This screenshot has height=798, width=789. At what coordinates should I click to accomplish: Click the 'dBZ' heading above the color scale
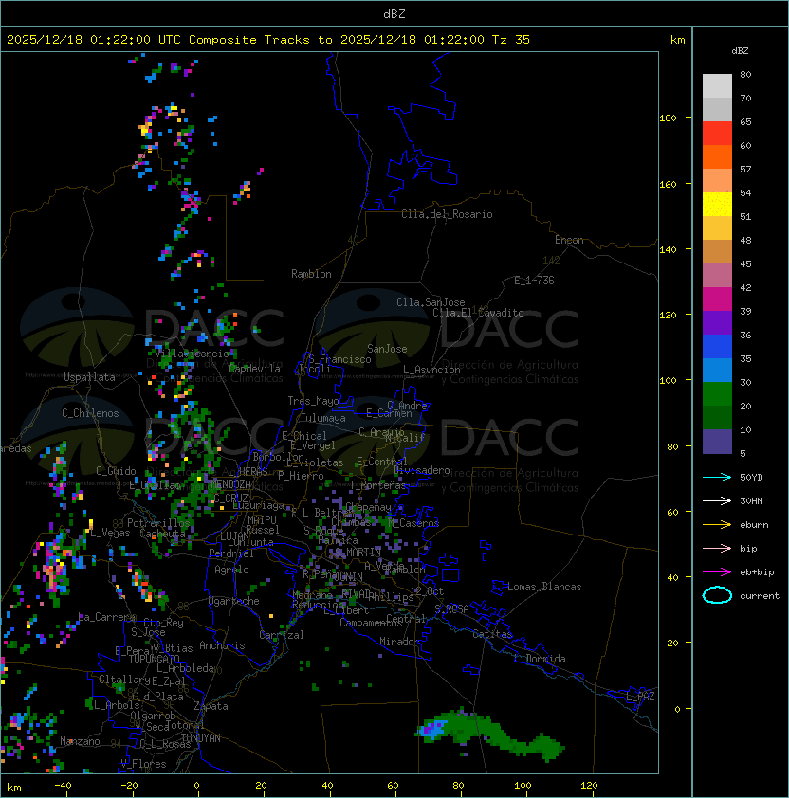(740, 51)
